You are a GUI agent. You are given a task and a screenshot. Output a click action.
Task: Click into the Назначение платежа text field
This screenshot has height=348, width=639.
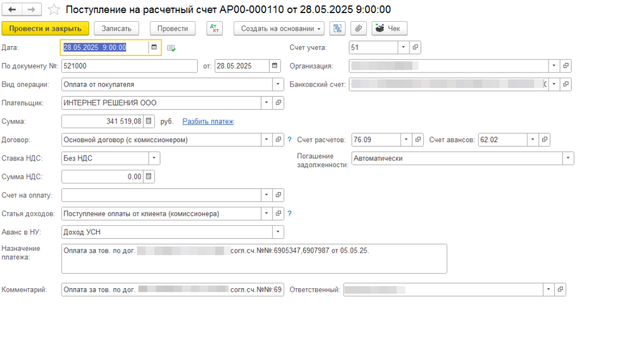[x=254, y=262]
